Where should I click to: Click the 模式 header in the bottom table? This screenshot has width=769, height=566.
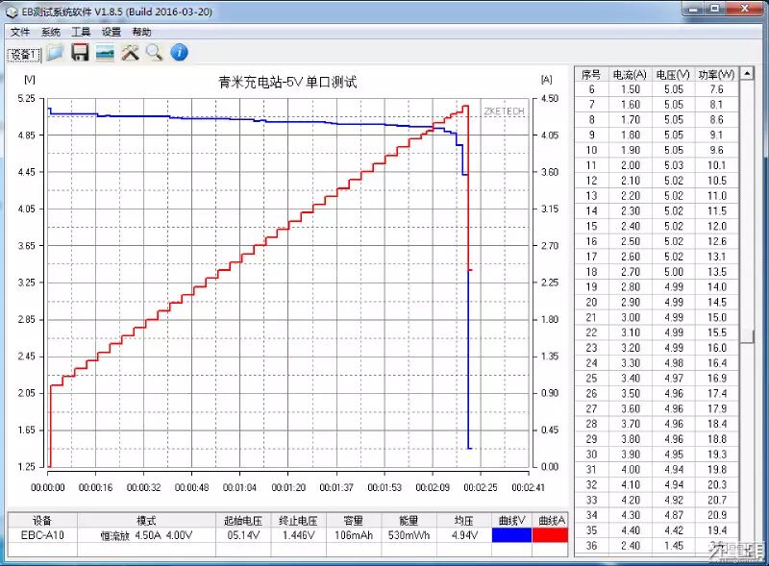(x=146, y=521)
